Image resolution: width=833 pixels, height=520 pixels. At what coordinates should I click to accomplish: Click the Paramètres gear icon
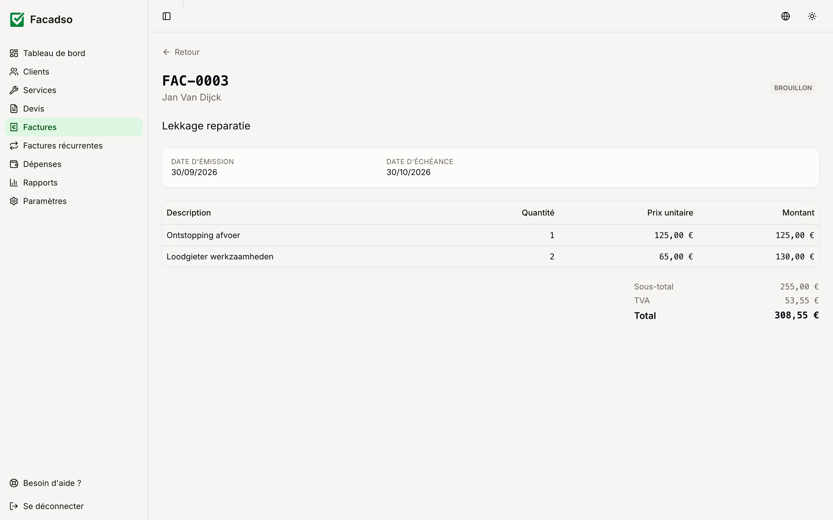pyautogui.click(x=14, y=201)
